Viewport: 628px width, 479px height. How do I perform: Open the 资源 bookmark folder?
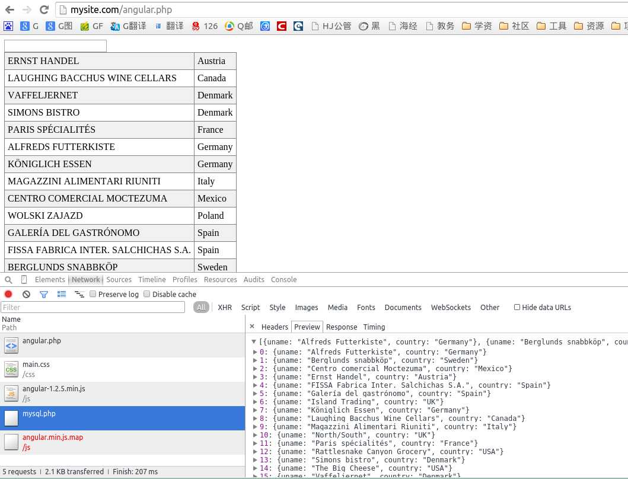pos(589,27)
